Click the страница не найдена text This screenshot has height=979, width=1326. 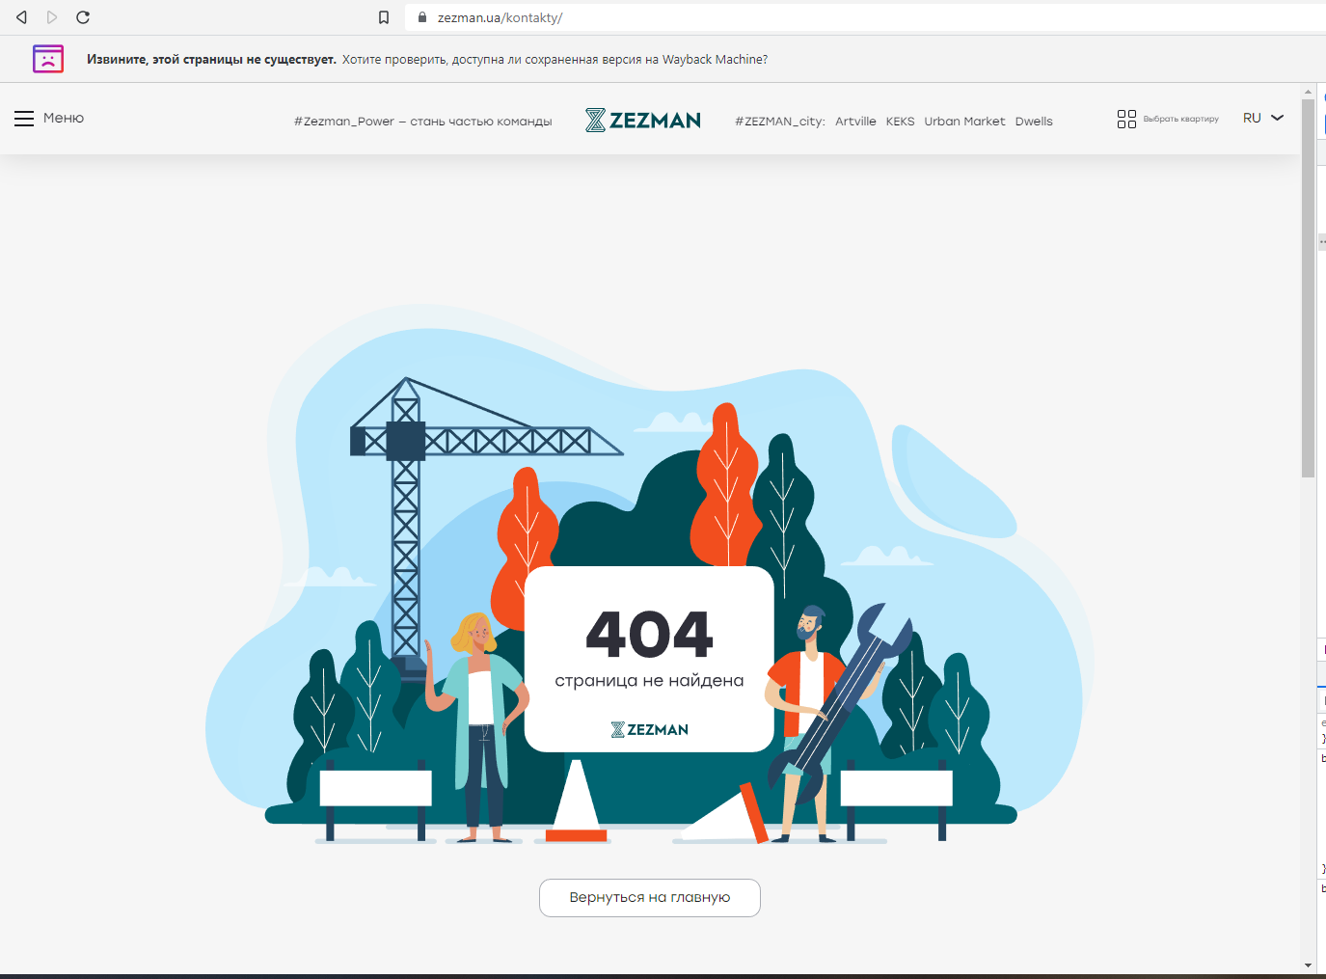coord(649,681)
